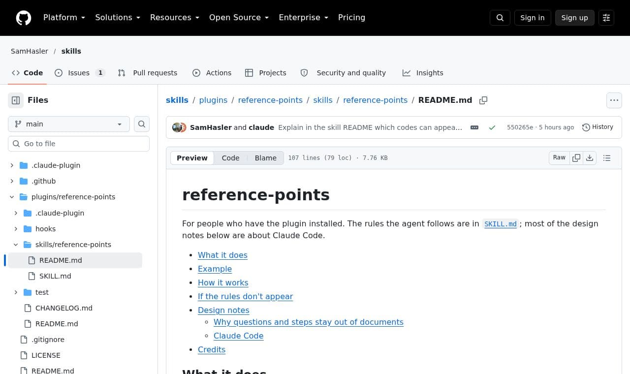Switch to the Code view tab
This screenshot has height=374, width=630.
230,158
